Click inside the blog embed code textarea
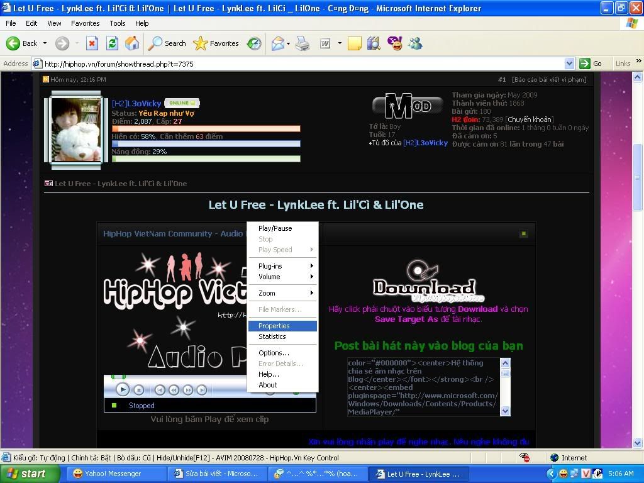The width and height of the screenshot is (644, 483). click(424, 387)
